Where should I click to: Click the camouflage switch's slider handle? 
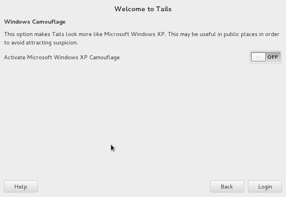coord(258,57)
